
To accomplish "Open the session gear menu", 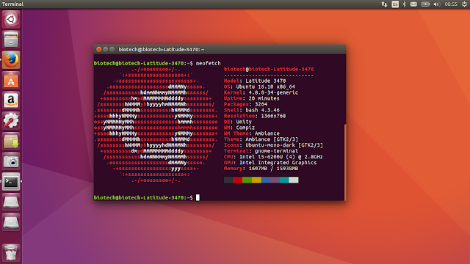I will click(x=464, y=4).
